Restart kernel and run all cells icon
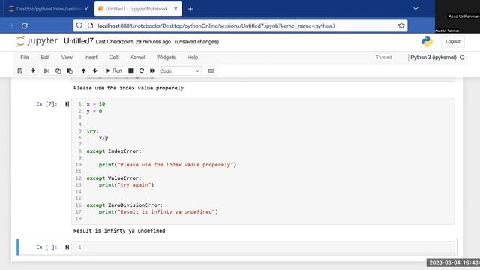The width and height of the screenshot is (480, 270). coord(152,70)
